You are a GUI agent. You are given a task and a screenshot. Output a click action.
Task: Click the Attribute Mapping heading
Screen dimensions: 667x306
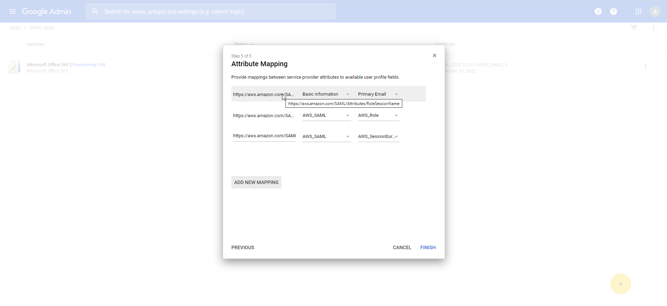tap(260, 64)
